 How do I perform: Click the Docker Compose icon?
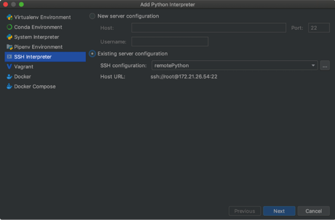click(x=9, y=86)
